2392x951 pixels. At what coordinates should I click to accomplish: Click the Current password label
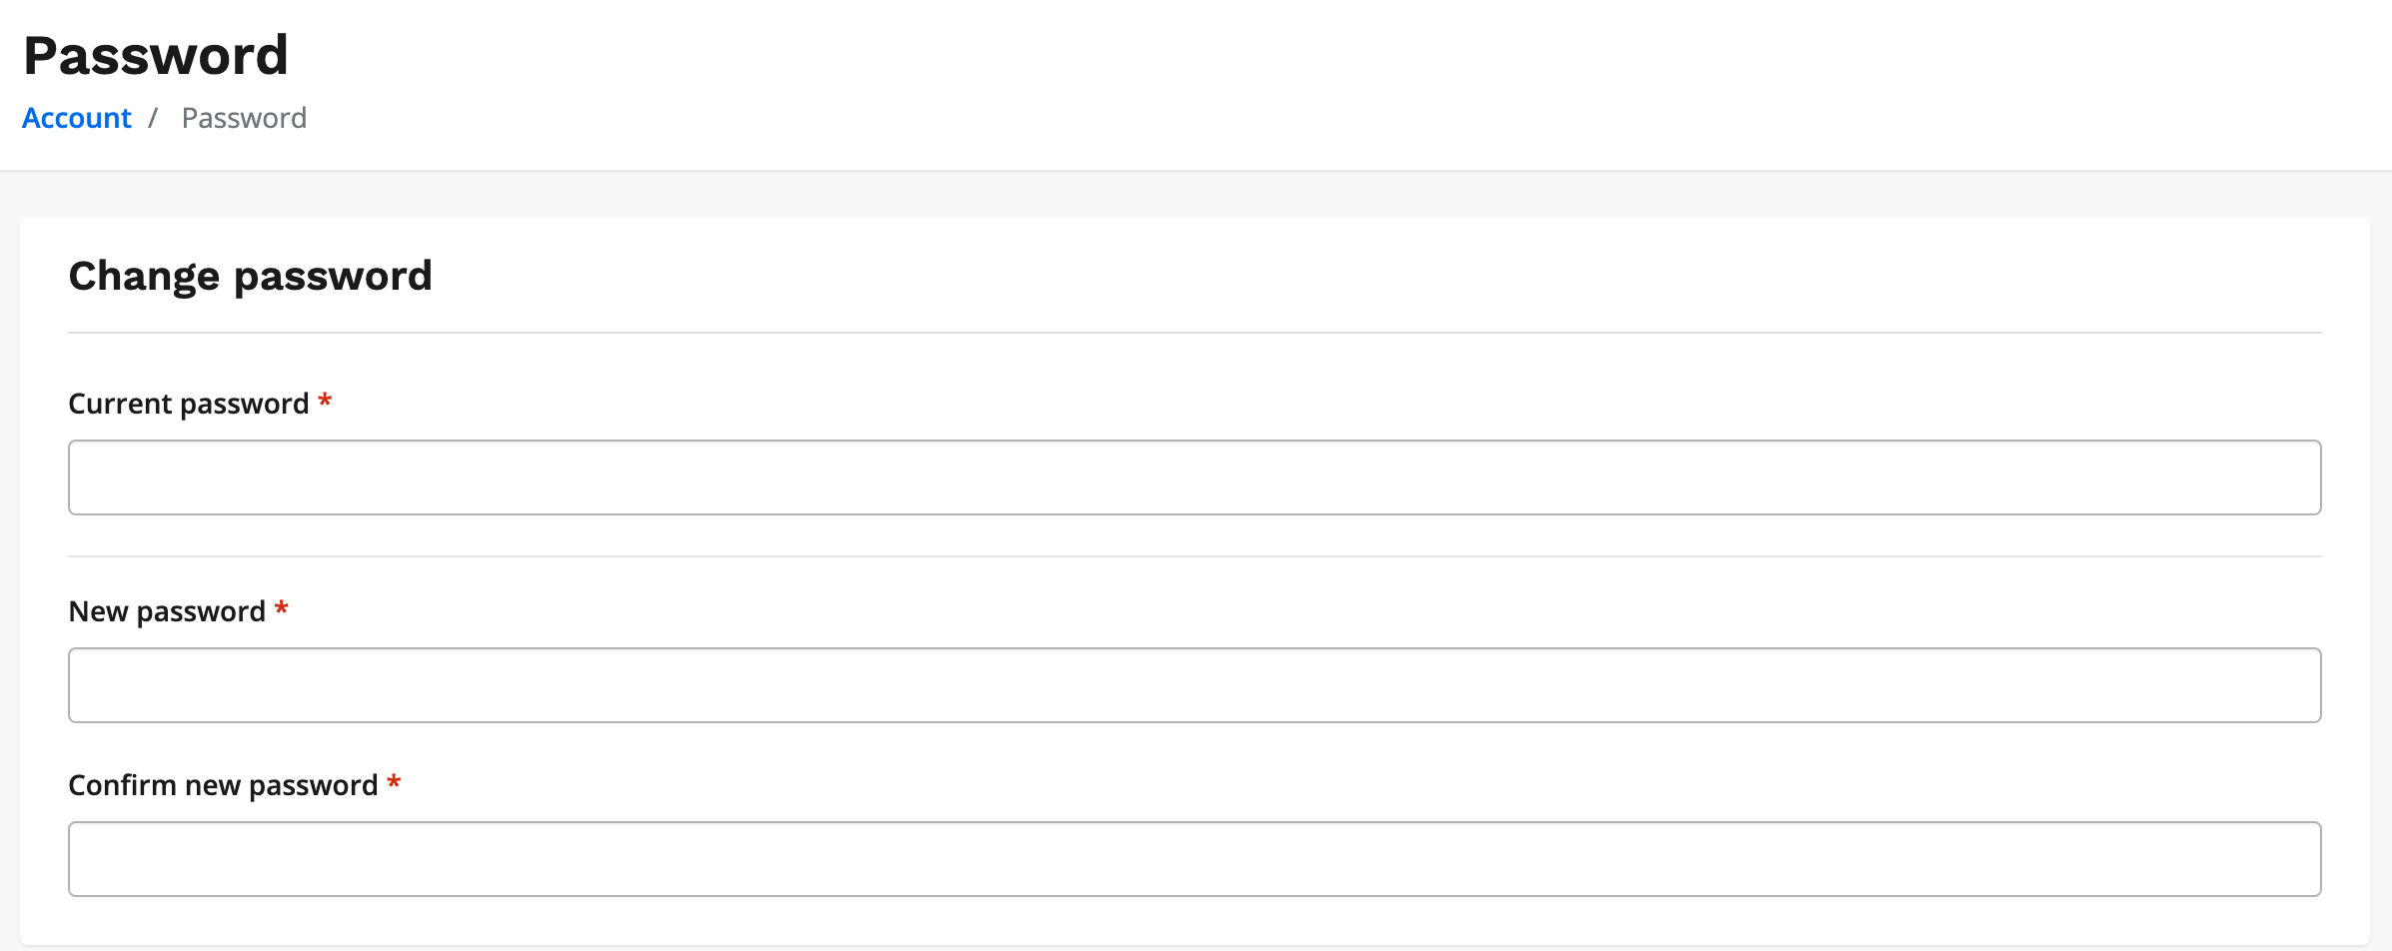pyautogui.click(x=188, y=404)
